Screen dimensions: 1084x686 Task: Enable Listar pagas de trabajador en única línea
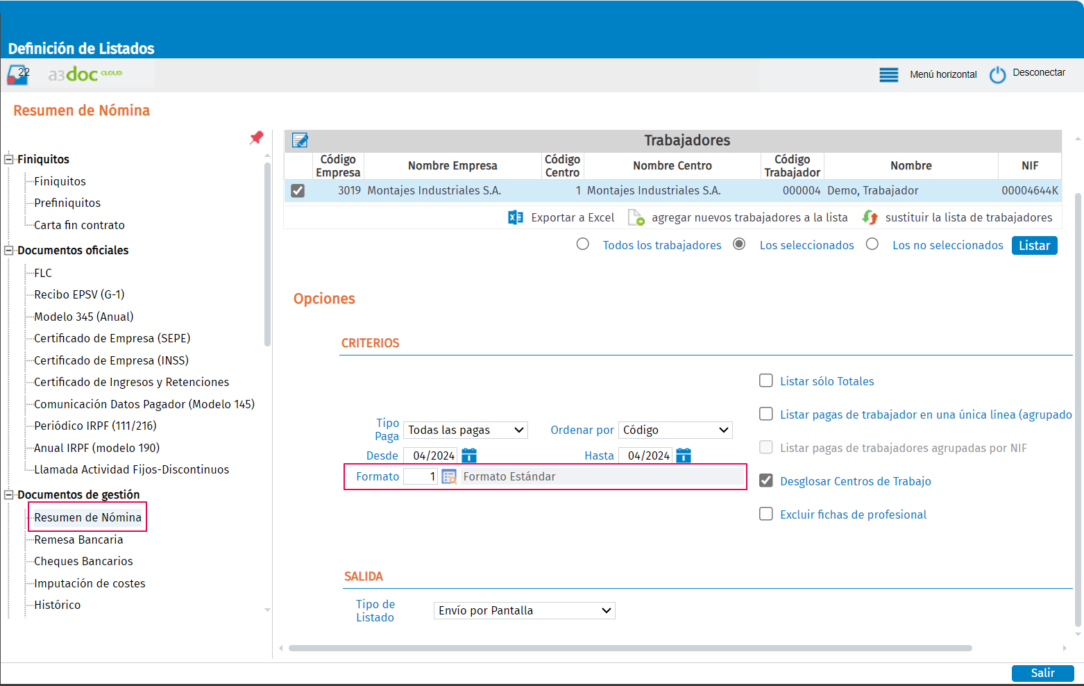click(766, 414)
